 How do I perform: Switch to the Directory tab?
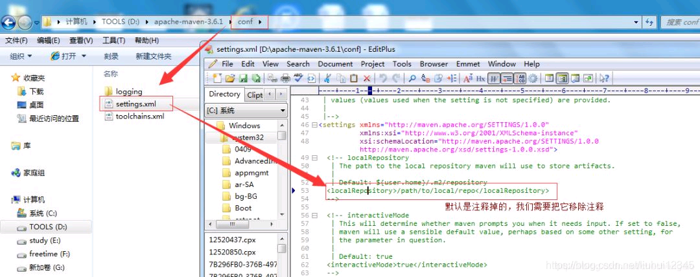(224, 94)
